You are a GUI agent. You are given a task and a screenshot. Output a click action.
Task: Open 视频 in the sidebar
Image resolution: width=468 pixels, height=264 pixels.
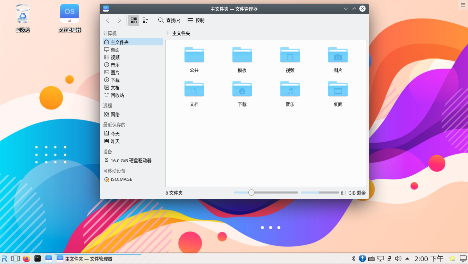pyautogui.click(x=133, y=57)
